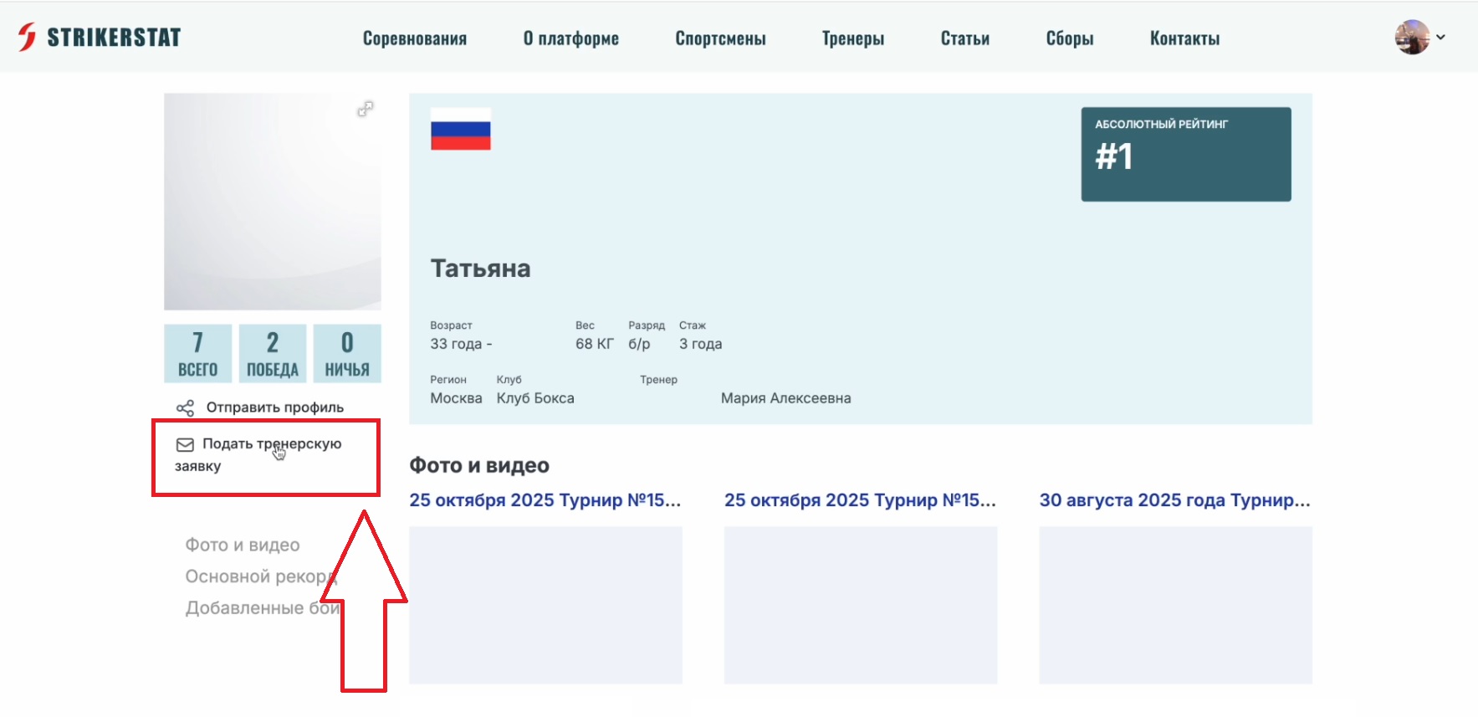This screenshot has width=1478, height=717.
Task: Expand the account menu chevron
Action: (1441, 37)
